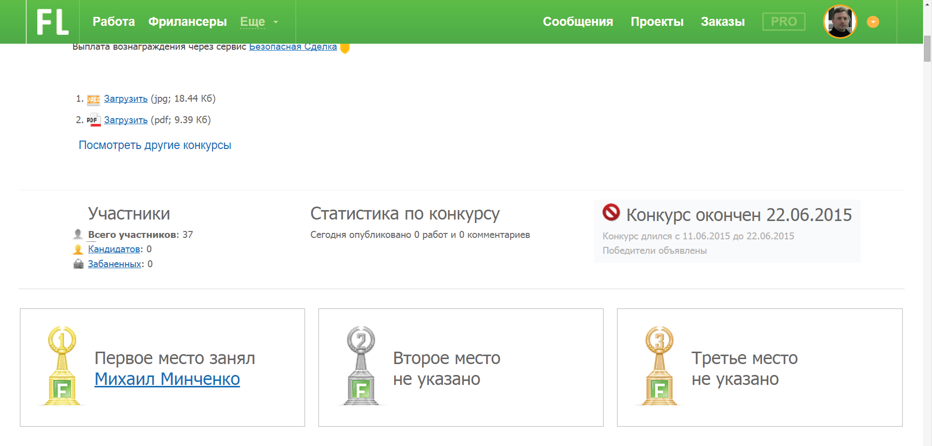Click the silver second place trophy

(x=361, y=366)
